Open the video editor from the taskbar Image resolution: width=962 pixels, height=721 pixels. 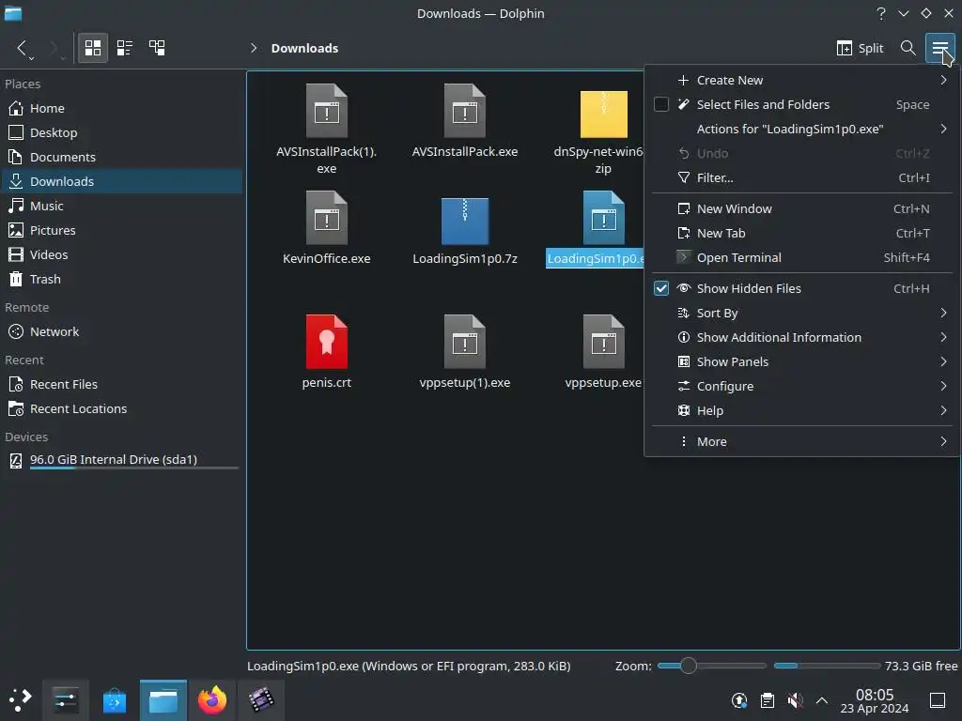(261, 699)
